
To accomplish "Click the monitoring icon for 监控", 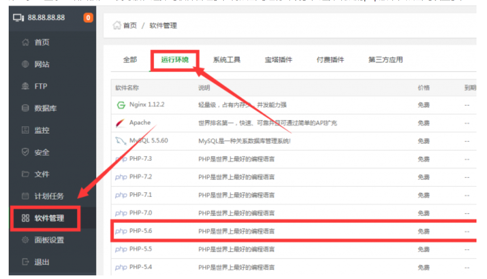I will point(25,130).
